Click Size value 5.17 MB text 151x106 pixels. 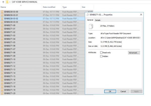coord(111,42)
